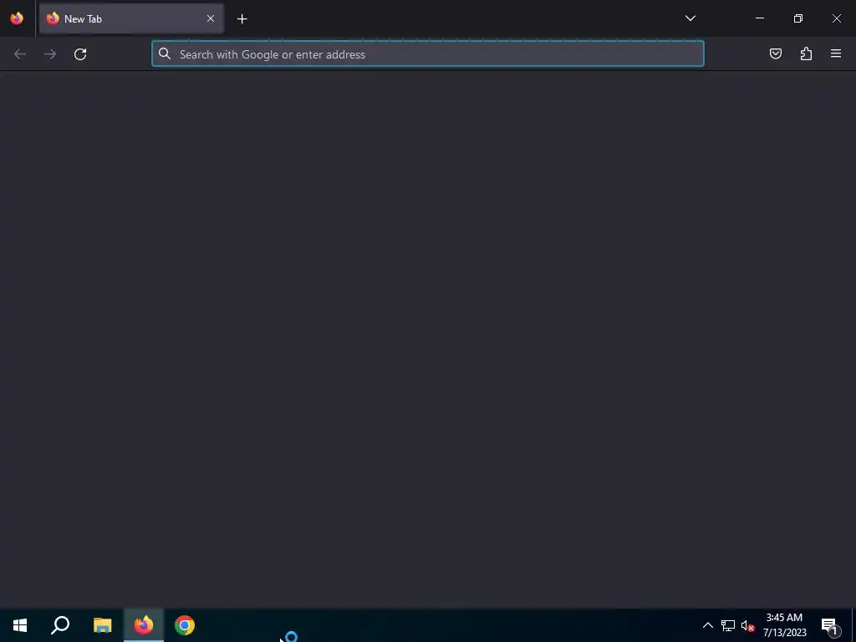Launch Google Chrome from taskbar
This screenshot has width=856, height=642.
click(x=185, y=625)
